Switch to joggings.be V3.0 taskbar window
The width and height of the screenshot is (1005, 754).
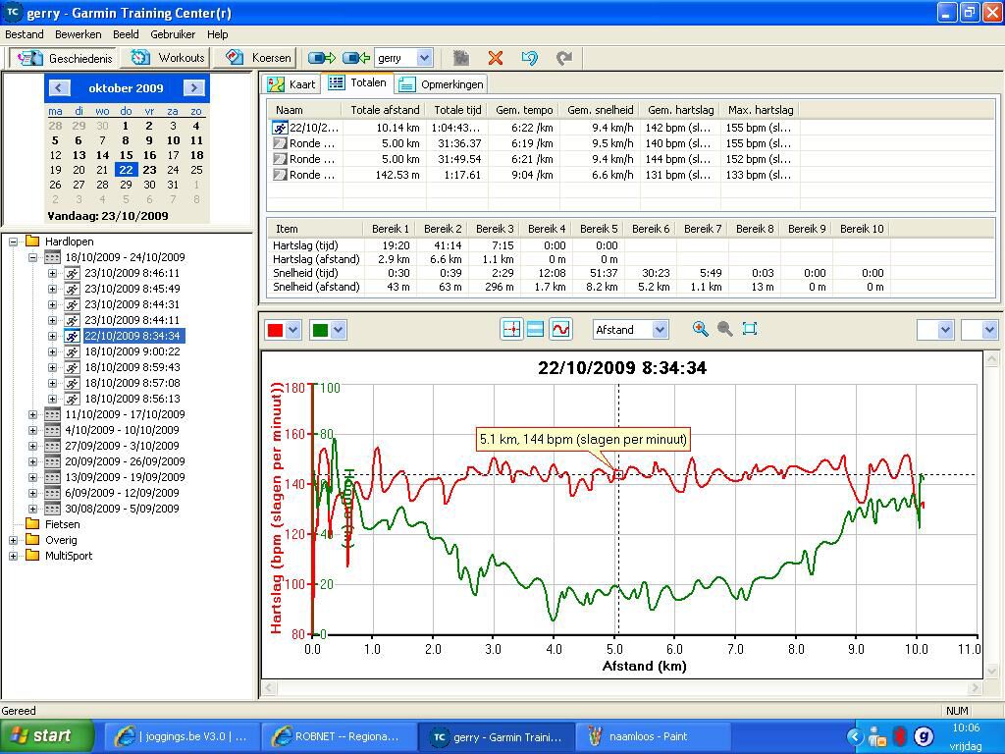coord(182,737)
